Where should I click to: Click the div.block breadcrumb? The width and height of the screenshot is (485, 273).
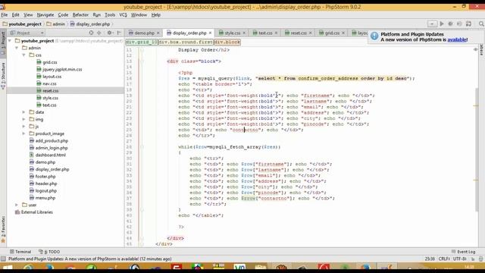coord(227,42)
